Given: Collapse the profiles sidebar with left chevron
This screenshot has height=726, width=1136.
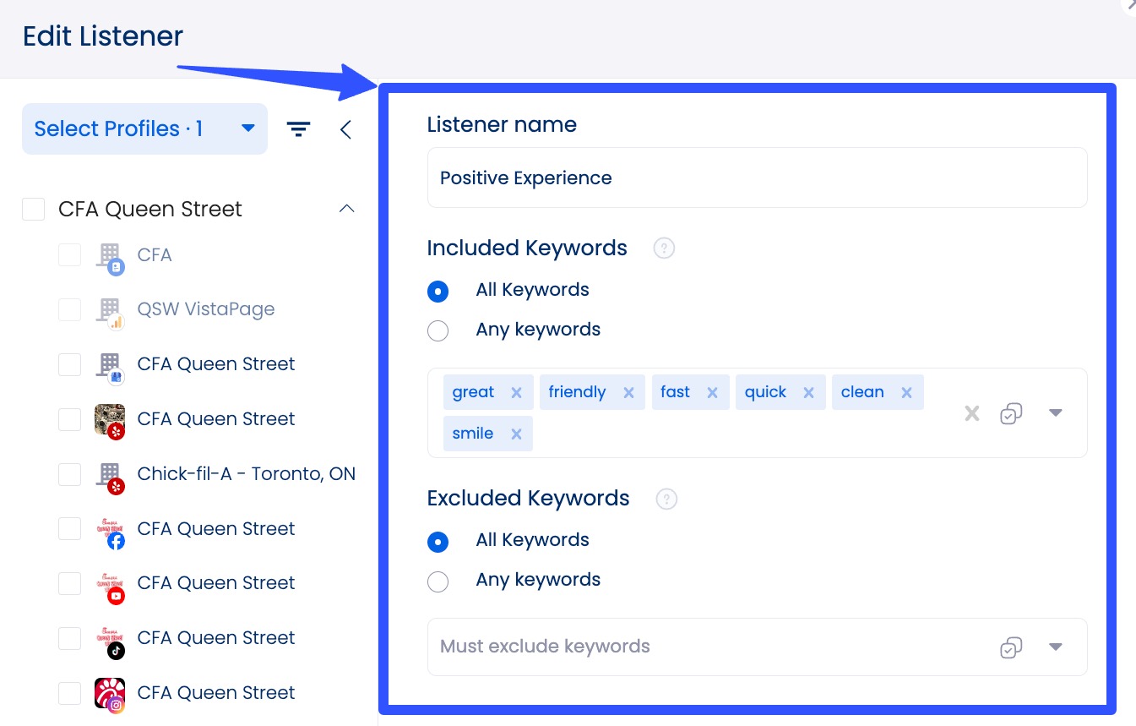Looking at the screenshot, I should [x=345, y=129].
